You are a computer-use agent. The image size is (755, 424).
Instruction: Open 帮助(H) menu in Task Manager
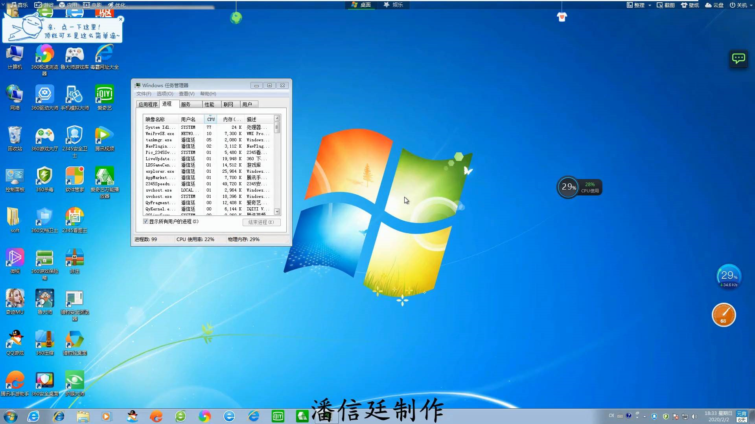pos(208,94)
